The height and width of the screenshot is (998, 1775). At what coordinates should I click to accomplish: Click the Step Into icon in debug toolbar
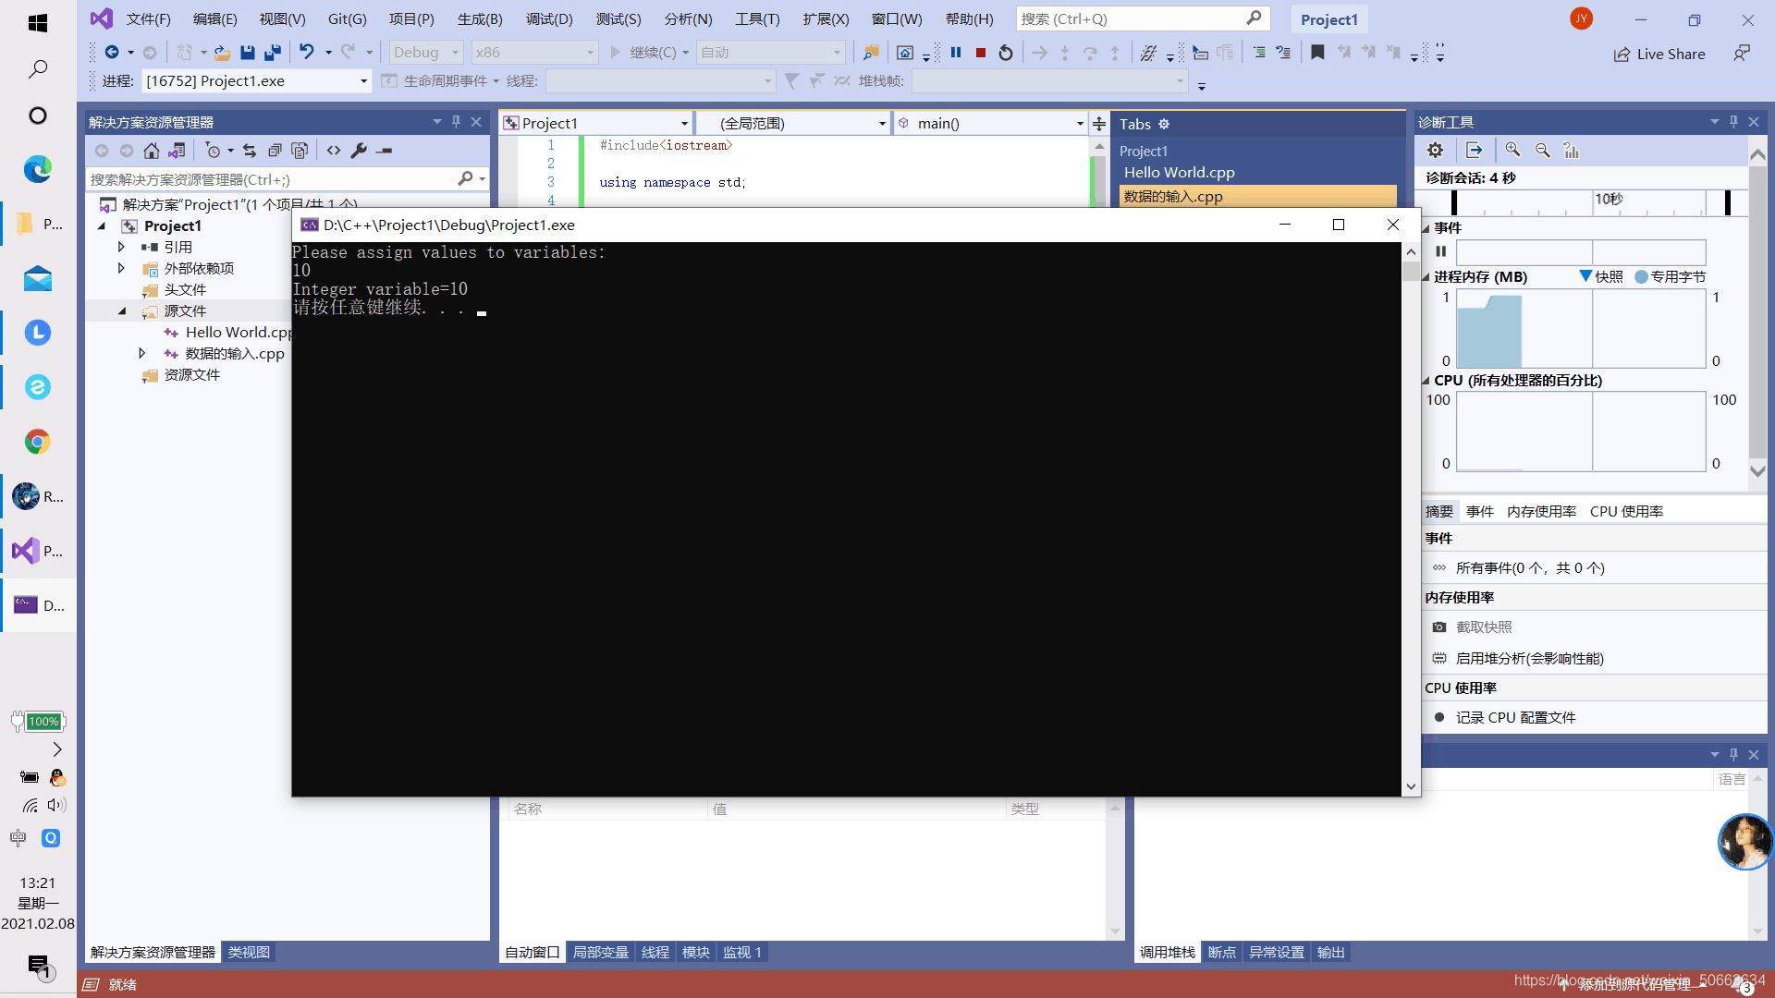coord(1064,51)
